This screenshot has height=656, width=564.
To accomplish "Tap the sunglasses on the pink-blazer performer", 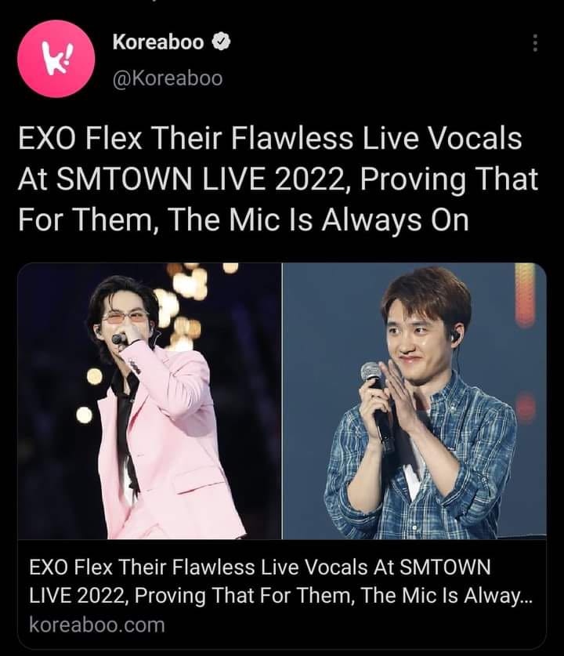I will [x=125, y=317].
